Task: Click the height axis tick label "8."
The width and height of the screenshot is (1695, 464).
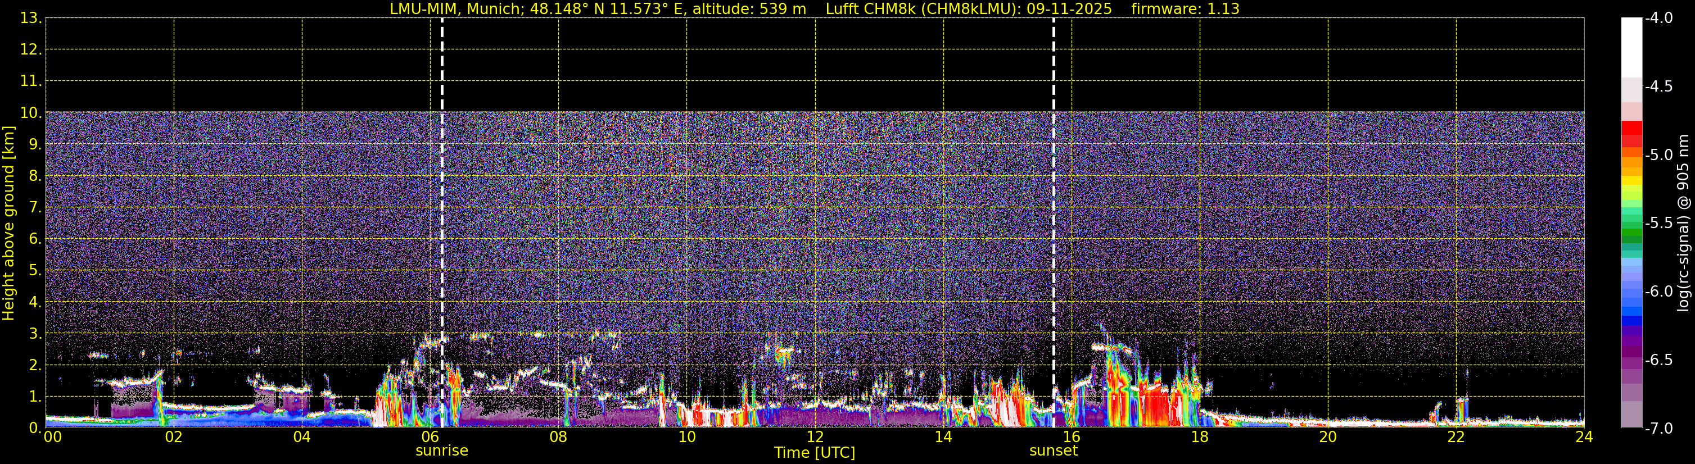Action: (35, 176)
